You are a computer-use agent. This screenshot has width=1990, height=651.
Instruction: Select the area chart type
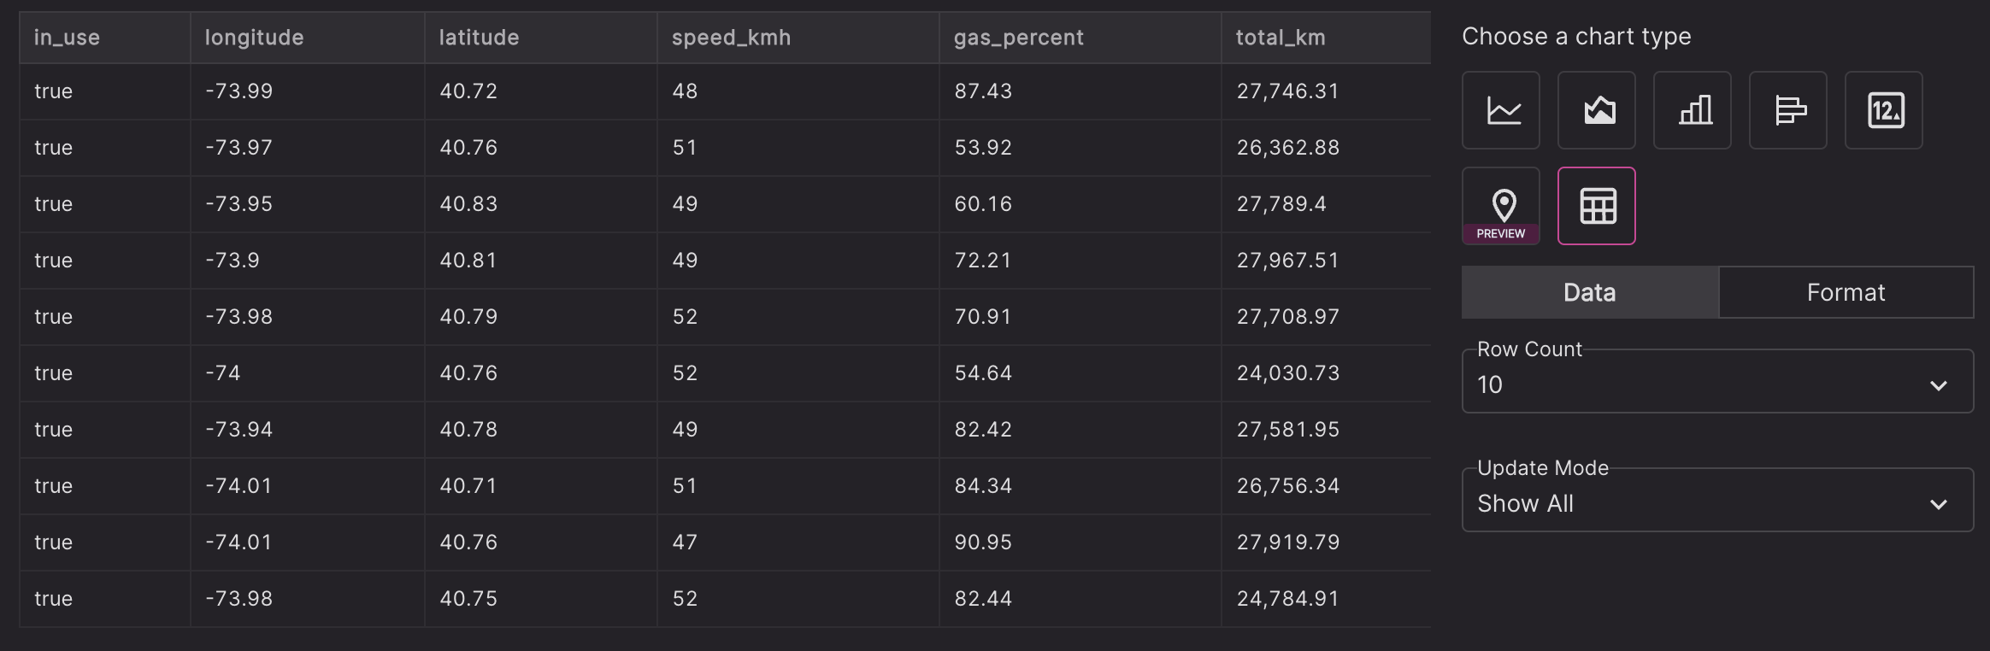coord(1597,110)
